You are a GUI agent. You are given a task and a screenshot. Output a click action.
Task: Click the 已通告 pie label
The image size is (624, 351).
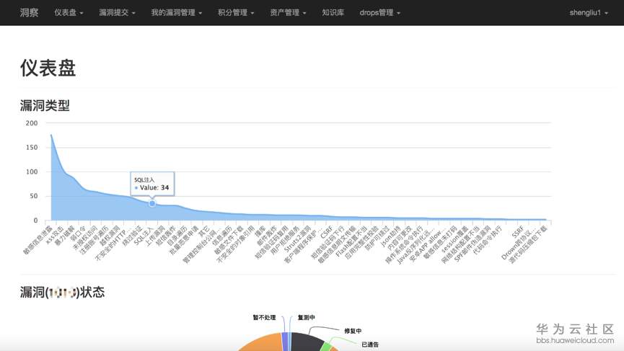[x=369, y=345]
